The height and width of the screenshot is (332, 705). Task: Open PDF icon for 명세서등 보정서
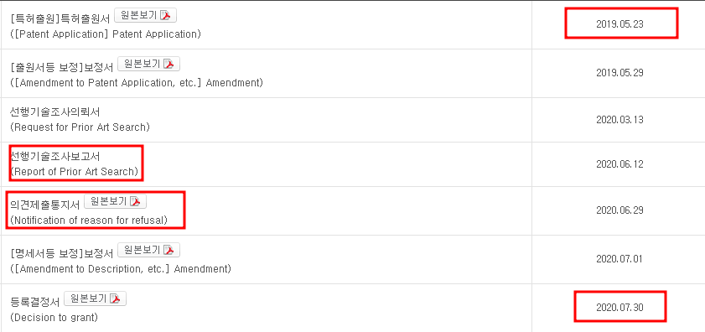tap(169, 250)
